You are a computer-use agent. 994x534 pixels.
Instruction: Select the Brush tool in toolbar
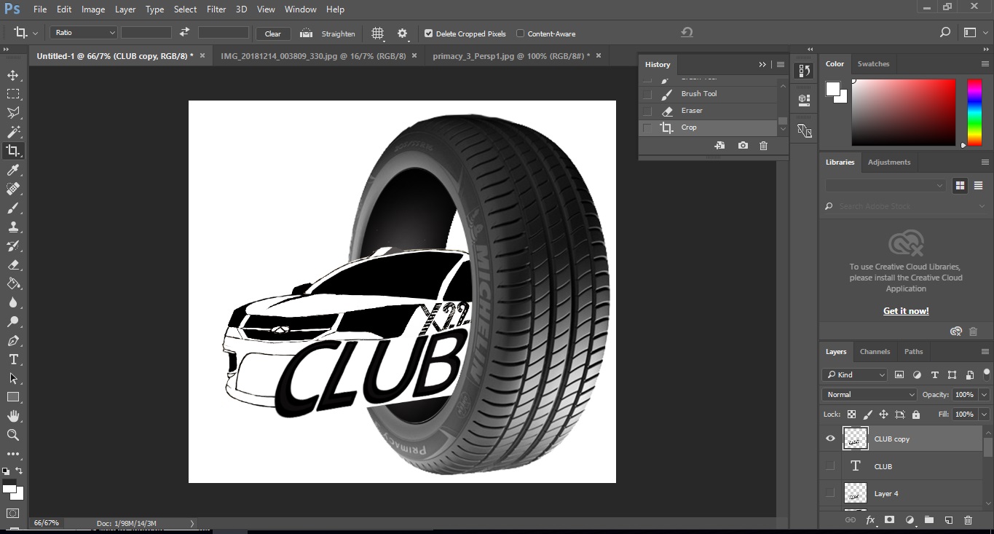[x=13, y=208]
